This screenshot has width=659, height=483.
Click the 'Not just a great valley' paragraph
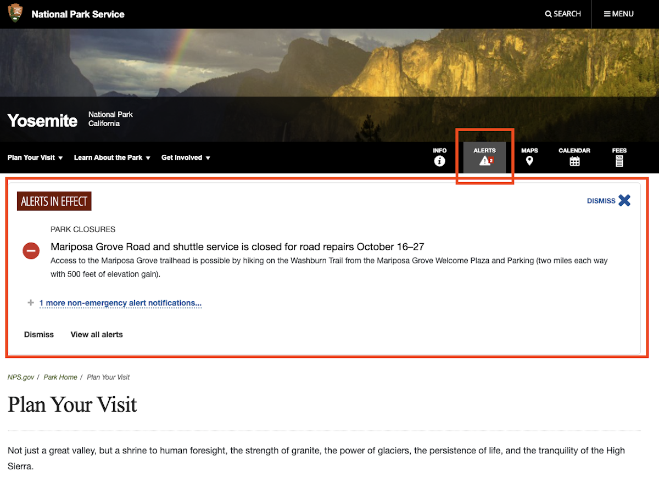click(x=316, y=458)
